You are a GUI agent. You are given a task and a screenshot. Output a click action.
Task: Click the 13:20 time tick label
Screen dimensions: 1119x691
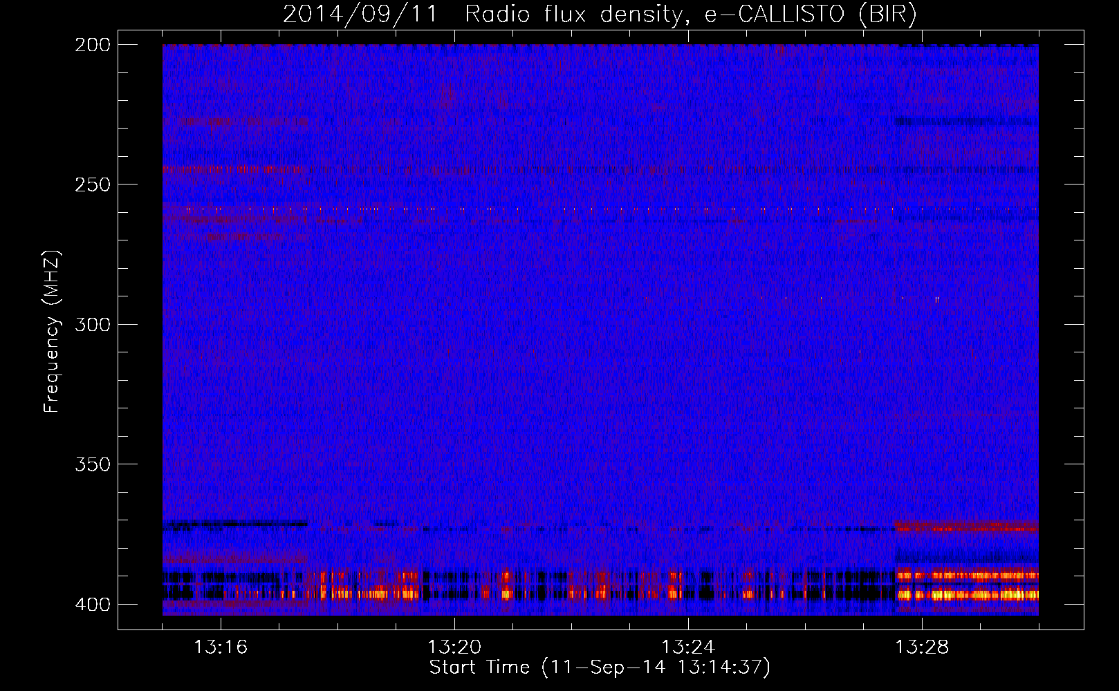click(454, 647)
